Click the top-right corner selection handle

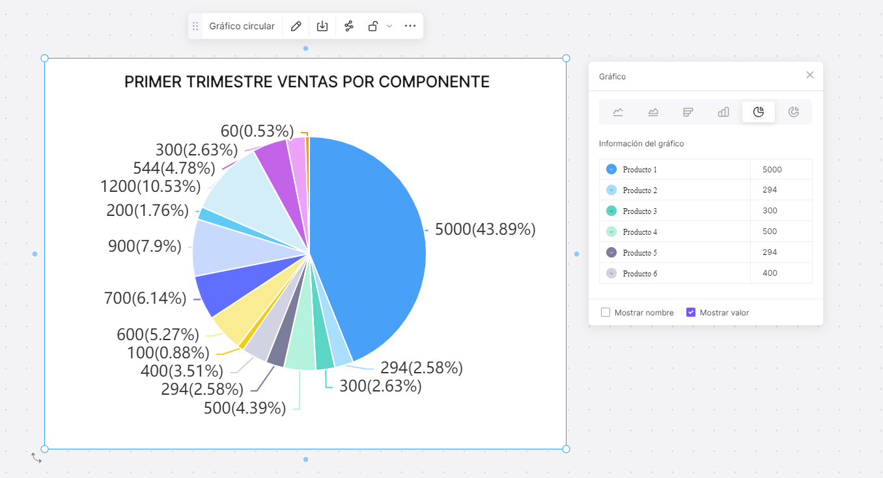[566, 59]
